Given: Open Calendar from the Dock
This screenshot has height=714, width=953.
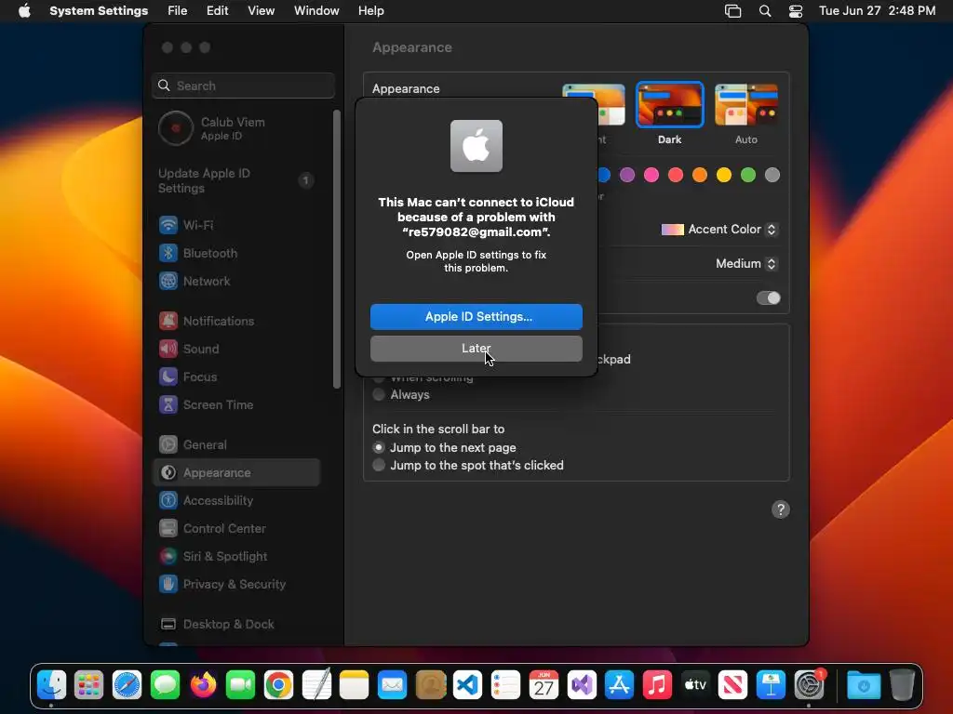Looking at the screenshot, I should click(x=544, y=685).
